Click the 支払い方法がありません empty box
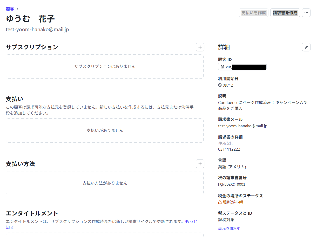This screenshot has width=317, height=237. (x=105, y=183)
